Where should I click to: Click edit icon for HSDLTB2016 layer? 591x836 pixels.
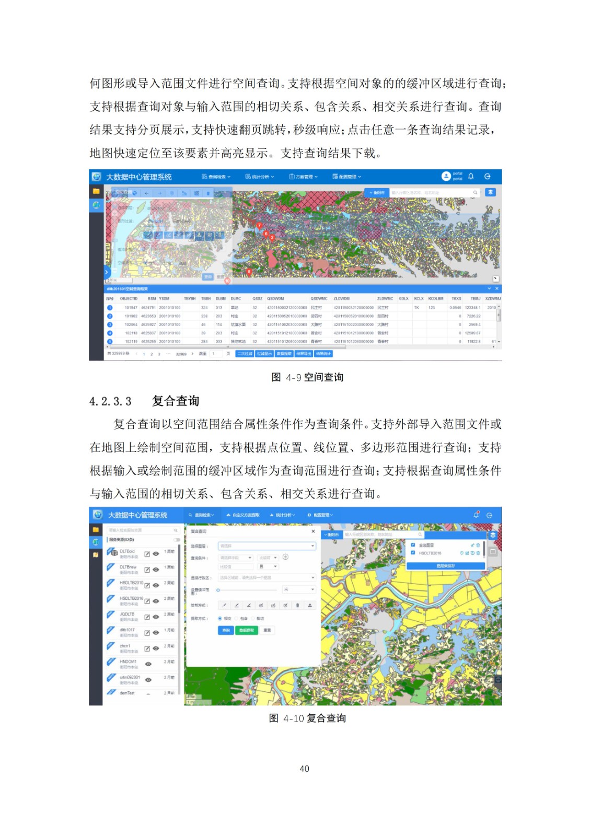[x=147, y=601]
